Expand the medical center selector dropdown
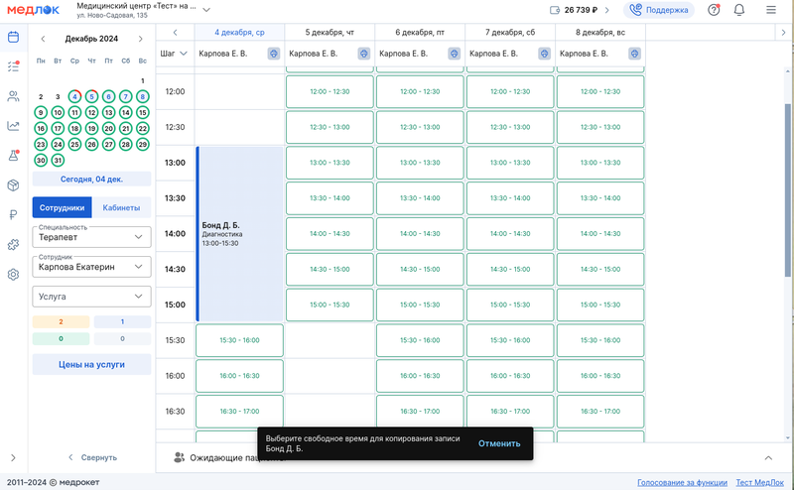The image size is (794, 490). (206, 10)
